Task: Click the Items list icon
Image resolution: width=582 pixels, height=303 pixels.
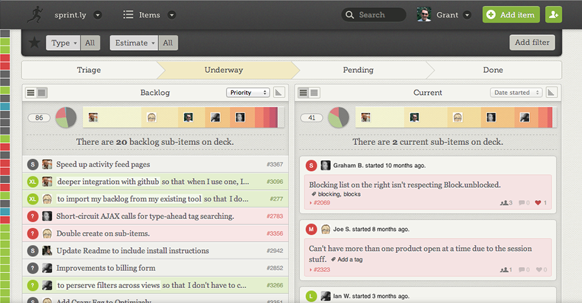Action: click(x=128, y=15)
